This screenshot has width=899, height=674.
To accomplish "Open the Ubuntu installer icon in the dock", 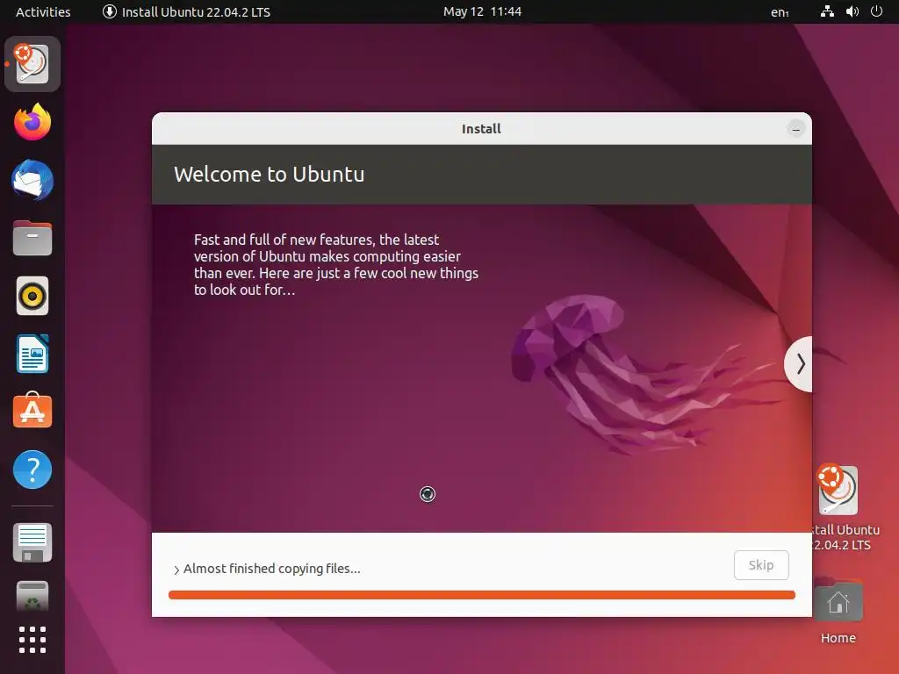I will [x=32, y=63].
